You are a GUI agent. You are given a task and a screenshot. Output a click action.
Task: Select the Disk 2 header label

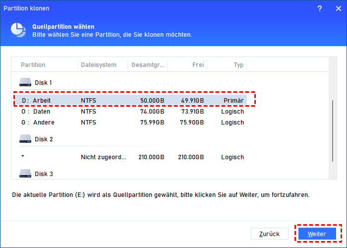tap(43, 139)
